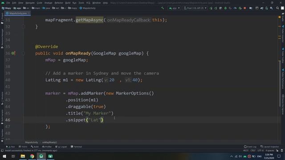Open the Profiler tool window tab
This screenshot has width=285, height=160.
(47, 147)
